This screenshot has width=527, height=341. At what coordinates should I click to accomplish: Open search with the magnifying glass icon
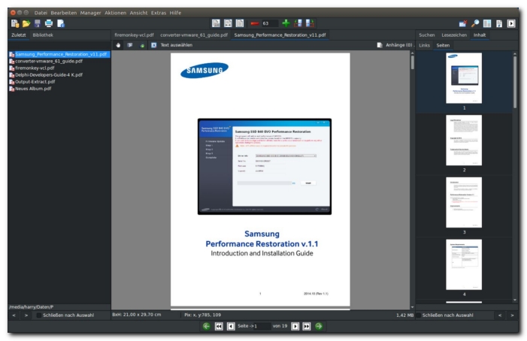point(475,23)
